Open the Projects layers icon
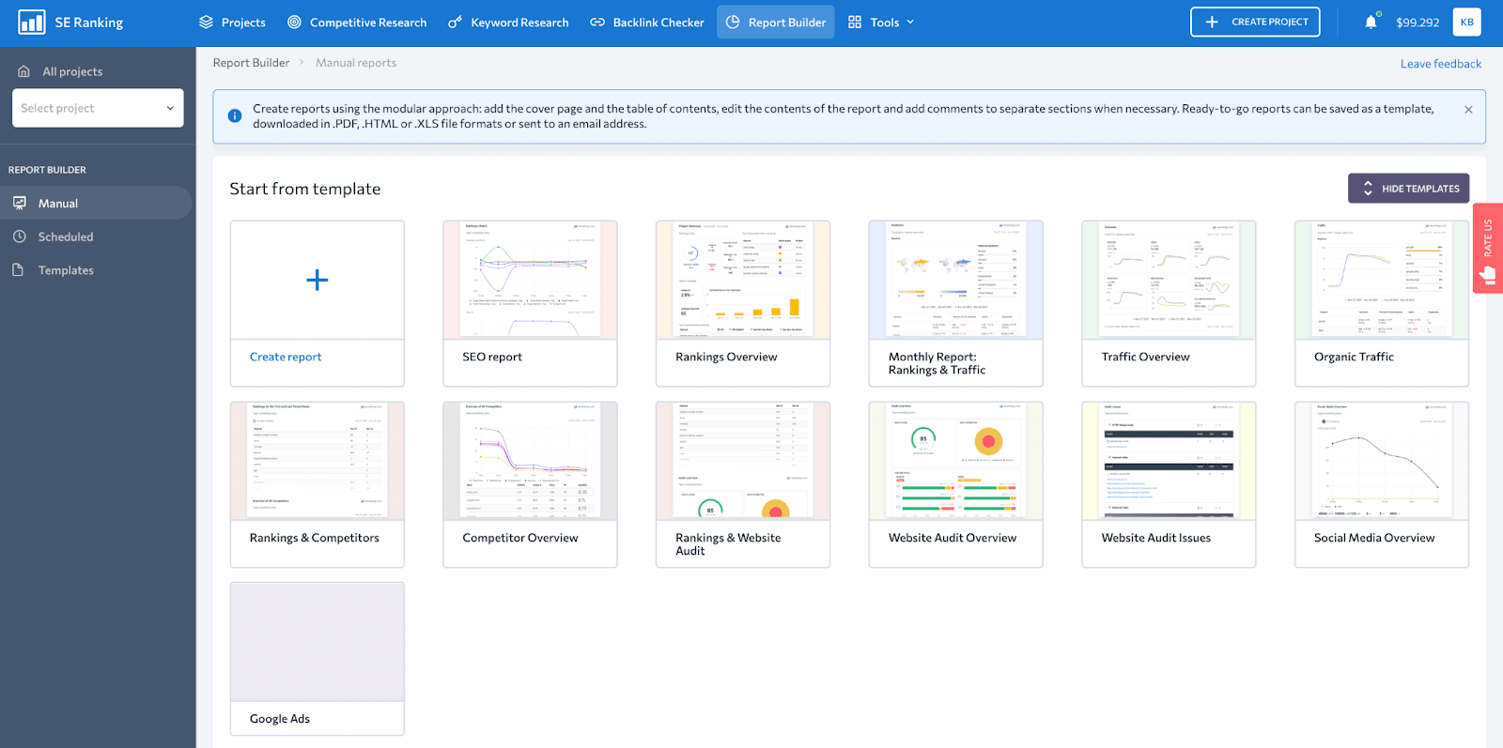The height and width of the screenshot is (748, 1503). click(x=207, y=22)
